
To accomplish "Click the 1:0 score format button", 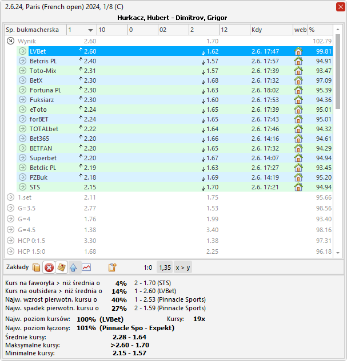I will (147, 267).
